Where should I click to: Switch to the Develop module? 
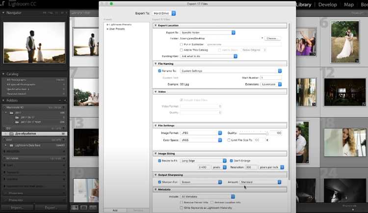pos(327,5)
